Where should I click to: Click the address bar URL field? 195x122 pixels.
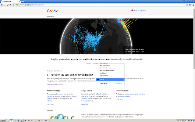tap(100, 5)
